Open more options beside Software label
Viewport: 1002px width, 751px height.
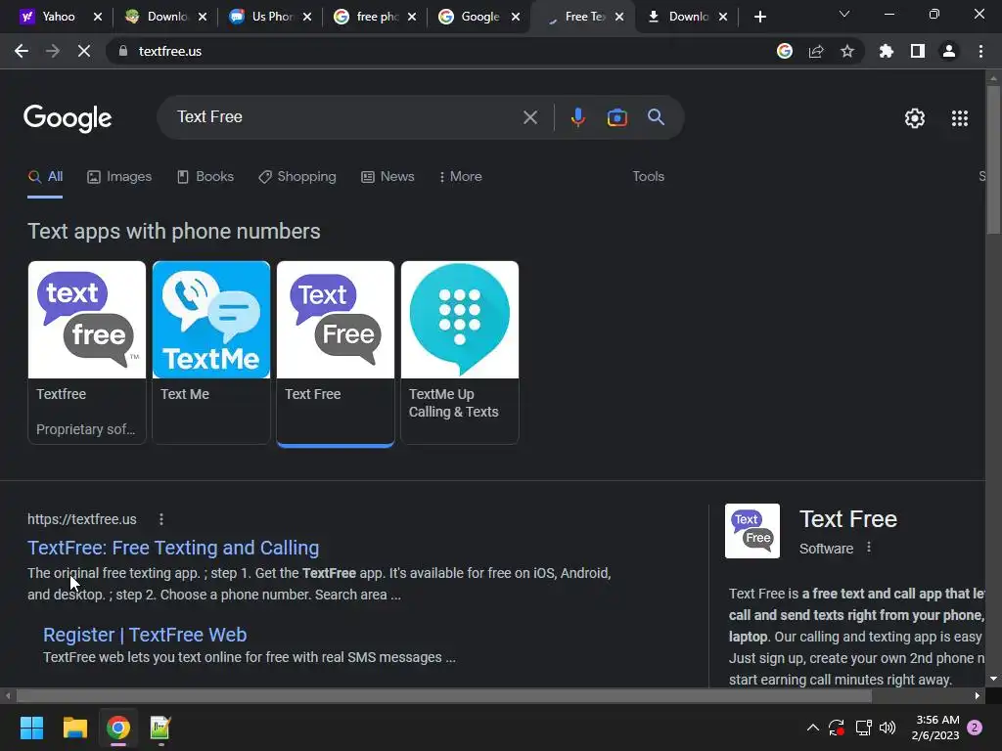point(869,548)
